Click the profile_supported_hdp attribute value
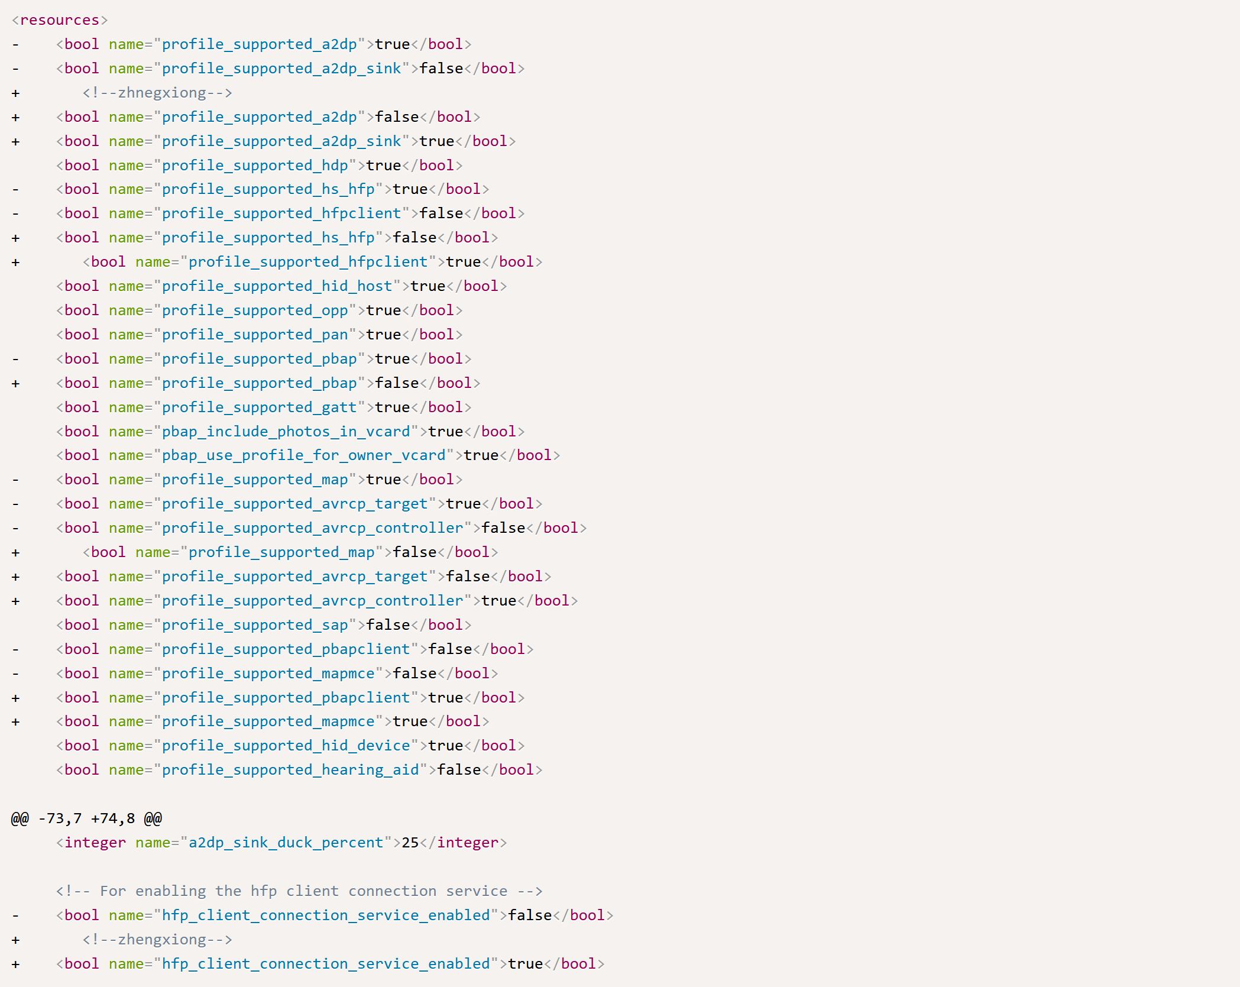 tap(255, 166)
